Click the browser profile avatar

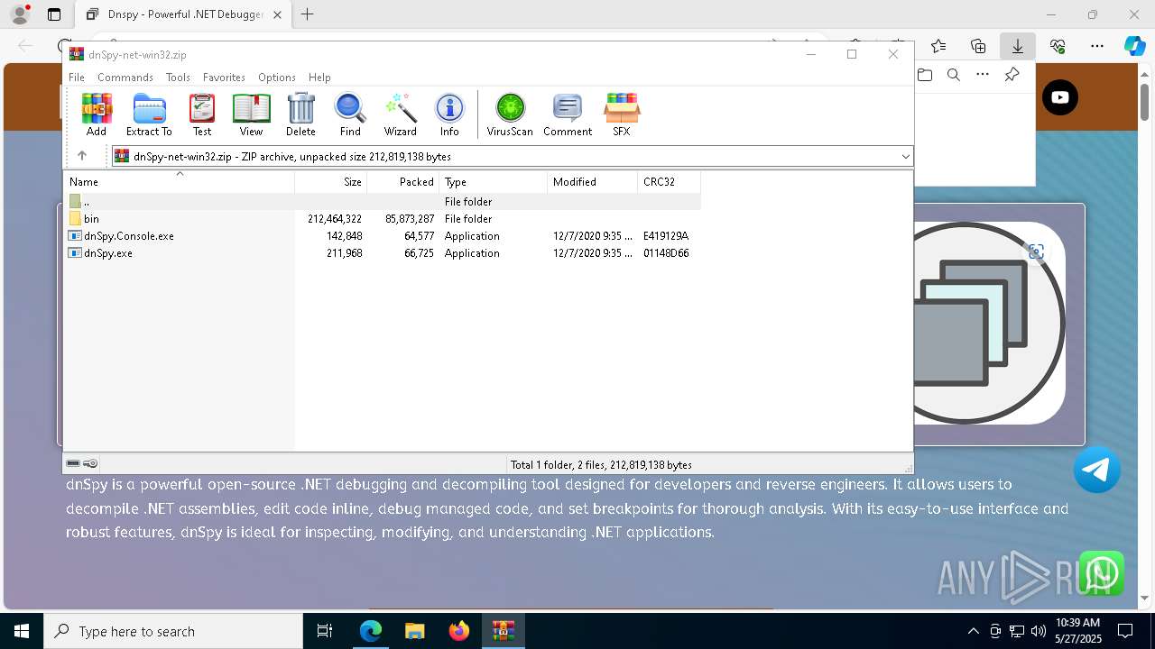point(19,14)
